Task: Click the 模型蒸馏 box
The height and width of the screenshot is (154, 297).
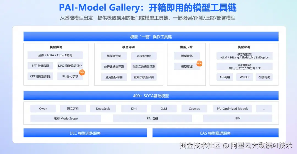Action: pyautogui.click(x=187, y=67)
